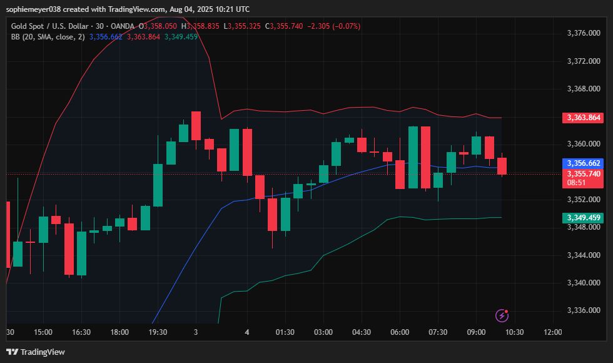Click the 01:30 time axis label
Screen dimensions: 613x363
pyautogui.click(x=285, y=332)
